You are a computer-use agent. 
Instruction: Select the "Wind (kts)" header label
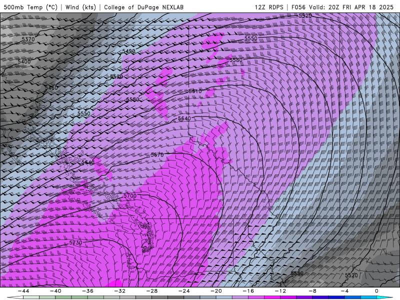pos(81,7)
